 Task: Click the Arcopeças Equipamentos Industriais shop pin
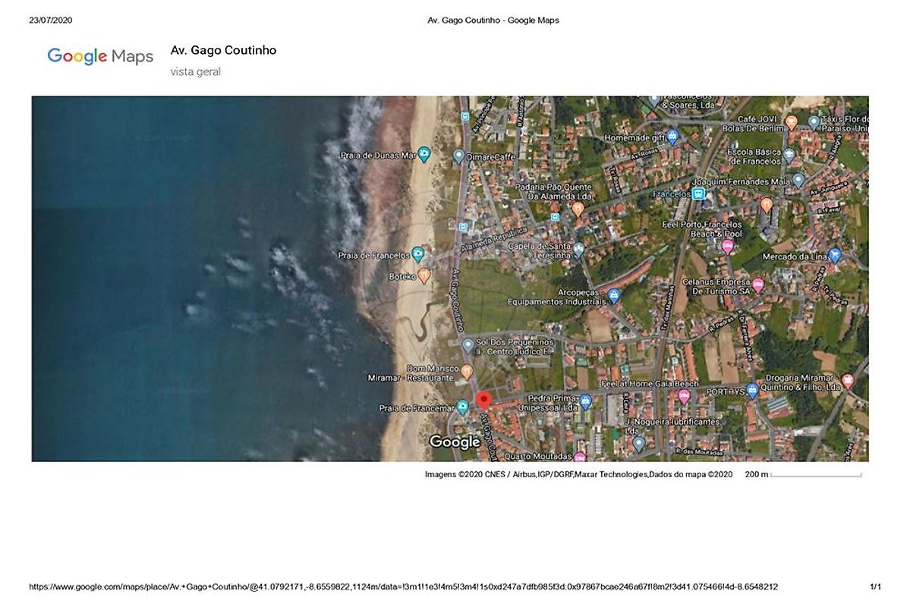pyautogui.click(x=614, y=295)
